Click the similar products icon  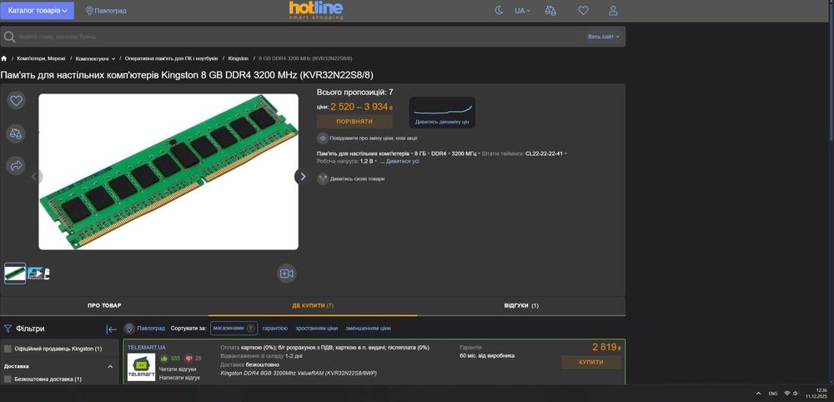click(x=322, y=178)
